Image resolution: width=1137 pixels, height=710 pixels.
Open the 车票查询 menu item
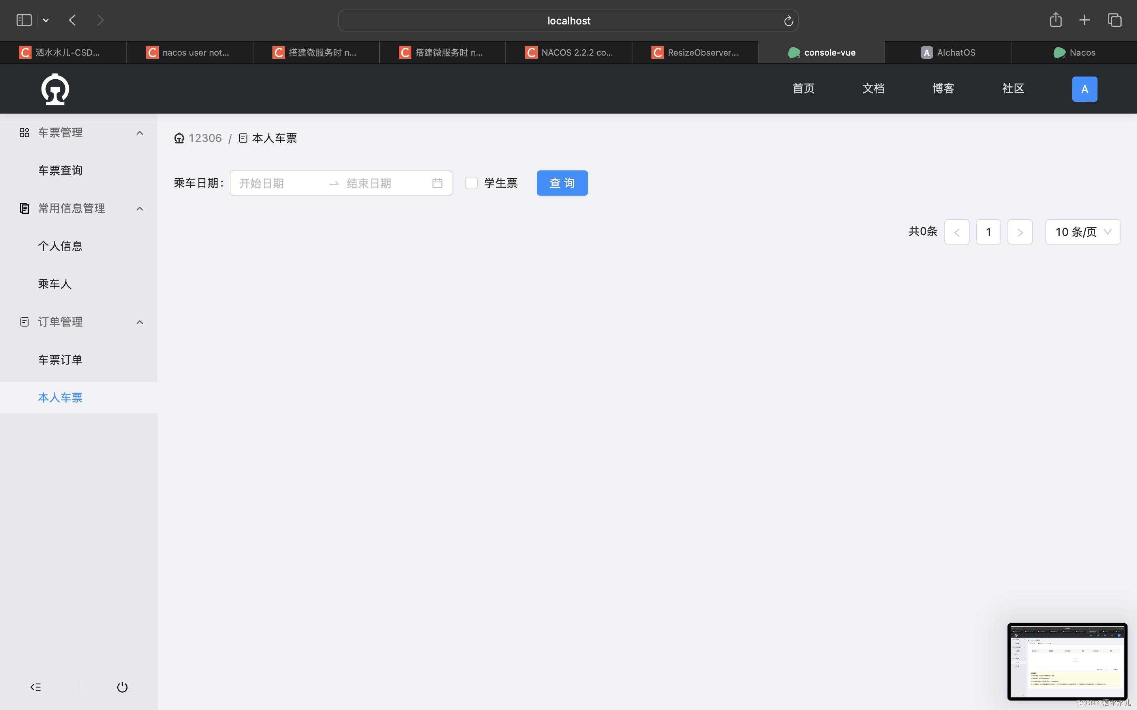(60, 170)
